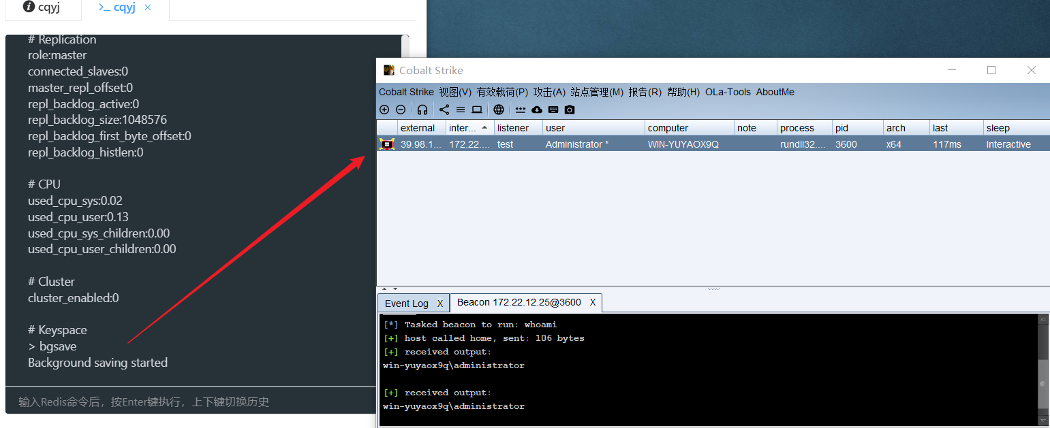This screenshot has width=1050, height=428.
Task: Select internal IP cell 172.22....
Action: click(470, 144)
